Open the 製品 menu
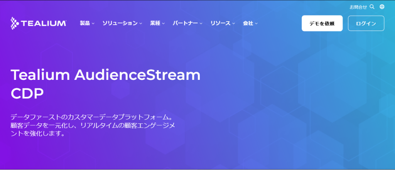 (85, 23)
